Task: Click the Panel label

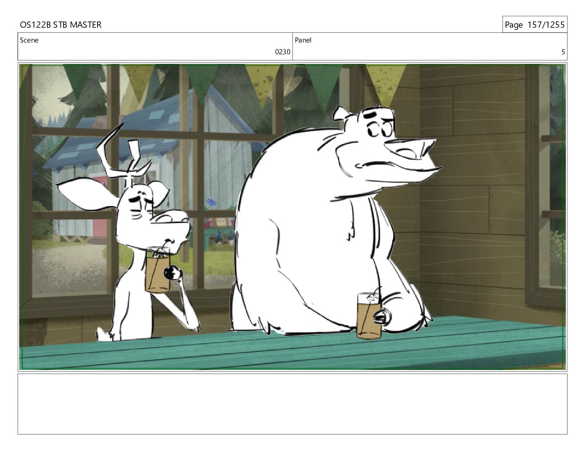Action: tap(303, 40)
